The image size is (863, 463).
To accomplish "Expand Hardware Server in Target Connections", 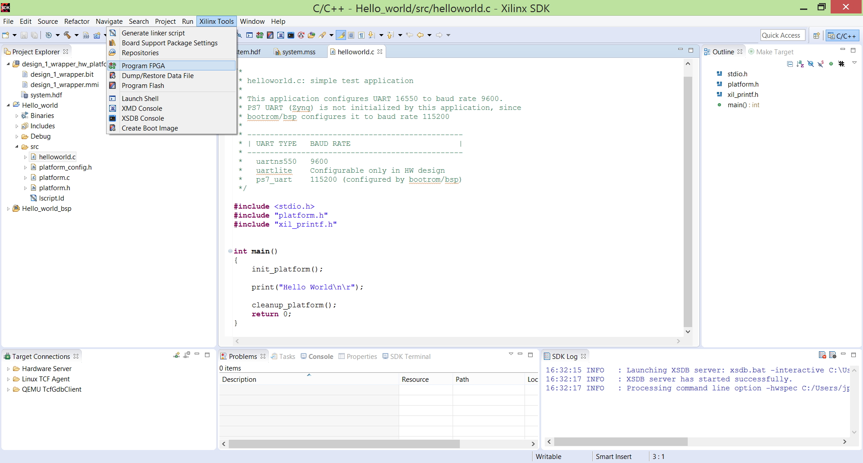I will 9,369.
